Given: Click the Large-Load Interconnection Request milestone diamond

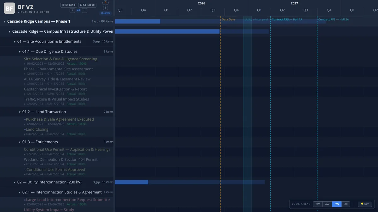Looking at the screenshot, I should click(25, 200).
